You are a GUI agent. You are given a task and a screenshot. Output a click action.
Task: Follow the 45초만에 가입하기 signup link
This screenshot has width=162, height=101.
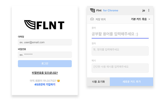[x=45, y=85]
